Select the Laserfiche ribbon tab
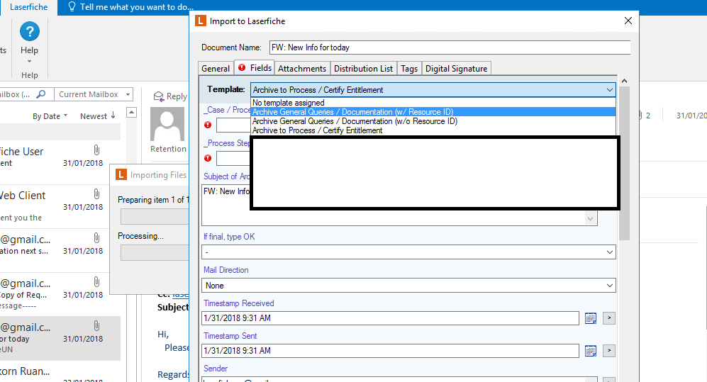This screenshot has width=707, height=382. click(x=28, y=7)
